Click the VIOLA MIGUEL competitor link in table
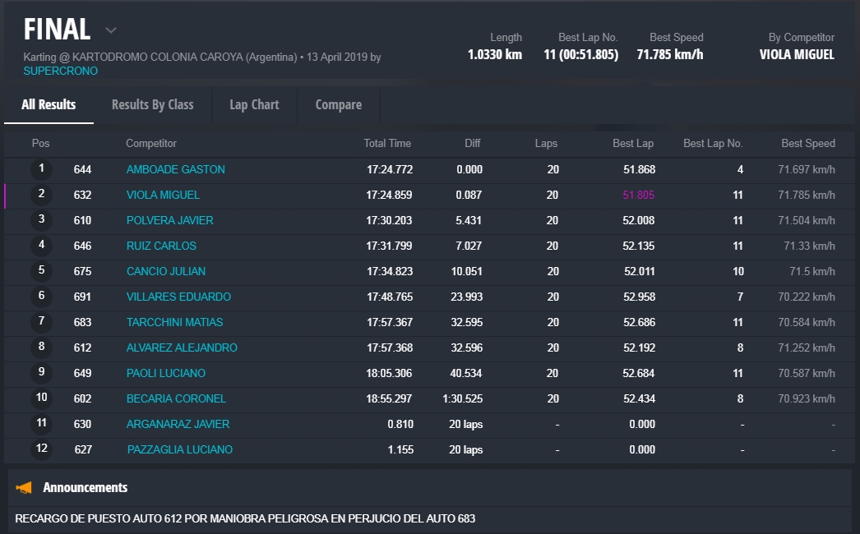This screenshot has height=534, width=860. point(163,195)
